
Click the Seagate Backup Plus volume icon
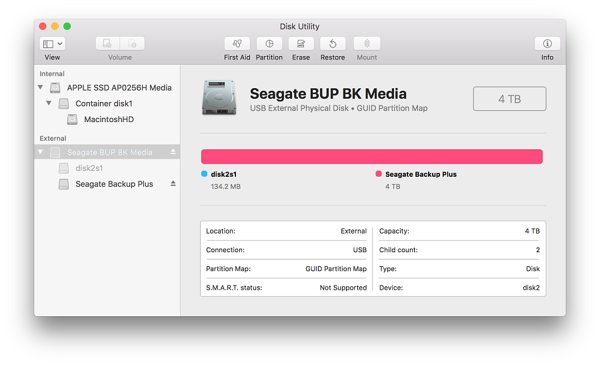(64, 184)
